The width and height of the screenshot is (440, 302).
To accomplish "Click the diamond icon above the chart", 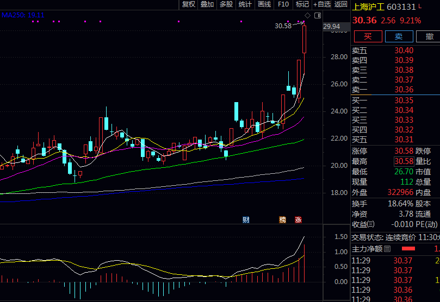I will (x=307, y=15).
